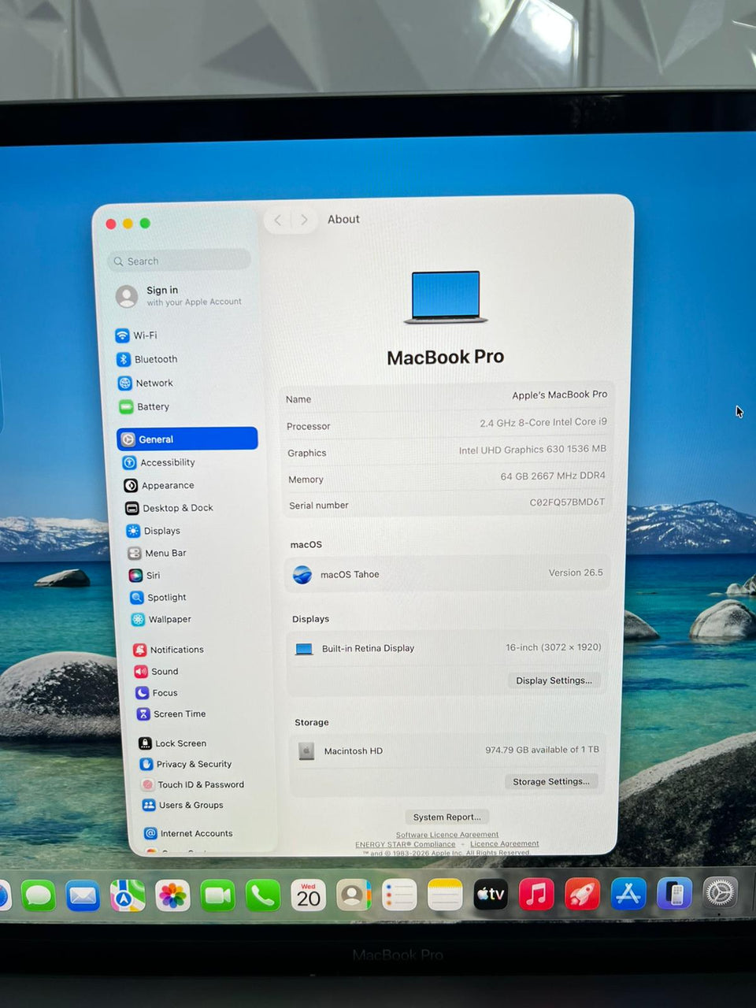Click the Storage Settings button
This screenshot has height=1008, width=756.
(x=551, y=781)
